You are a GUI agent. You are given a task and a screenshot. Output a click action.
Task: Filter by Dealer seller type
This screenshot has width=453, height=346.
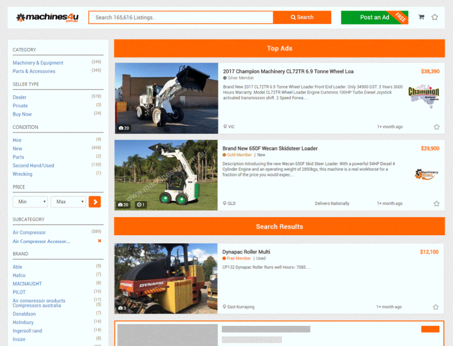[x=19, y=97]
